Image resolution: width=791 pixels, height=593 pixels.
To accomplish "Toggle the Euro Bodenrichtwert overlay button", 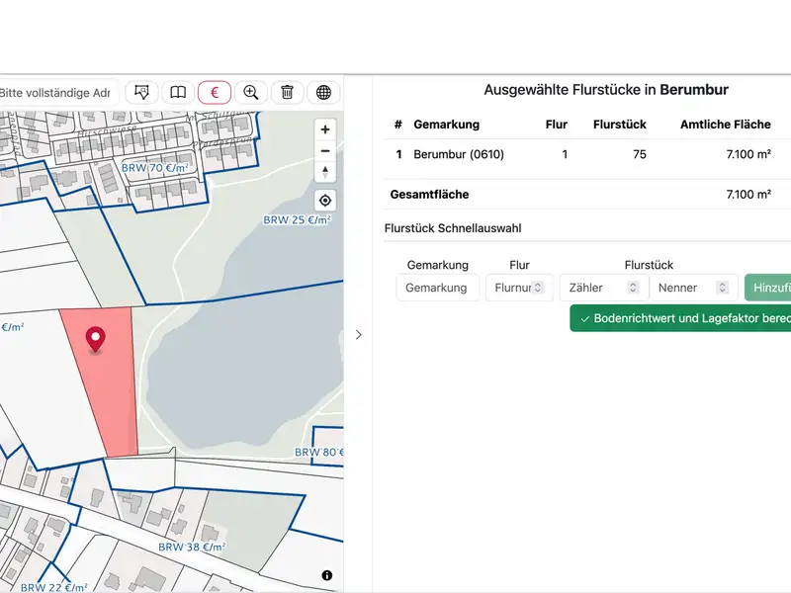I will pyautogui.click(x=215, y=92).
